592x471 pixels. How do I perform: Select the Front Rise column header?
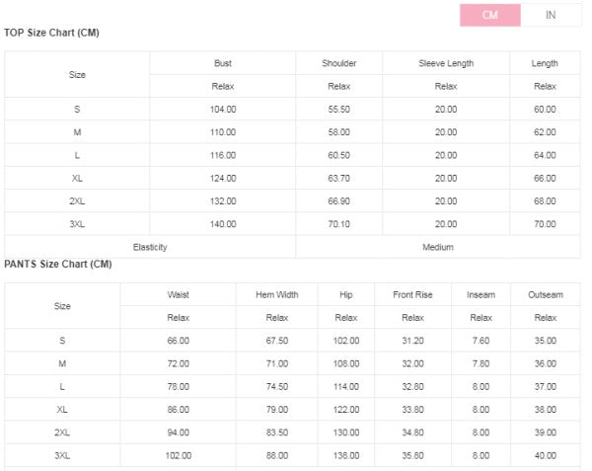(x=412, y=294)
